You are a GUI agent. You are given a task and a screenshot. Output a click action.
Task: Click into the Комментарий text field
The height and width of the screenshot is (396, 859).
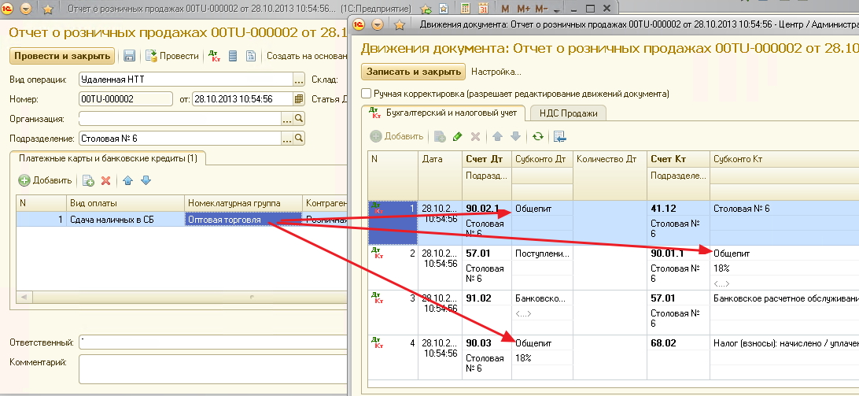pyautogui.click(x=212, y=368)
